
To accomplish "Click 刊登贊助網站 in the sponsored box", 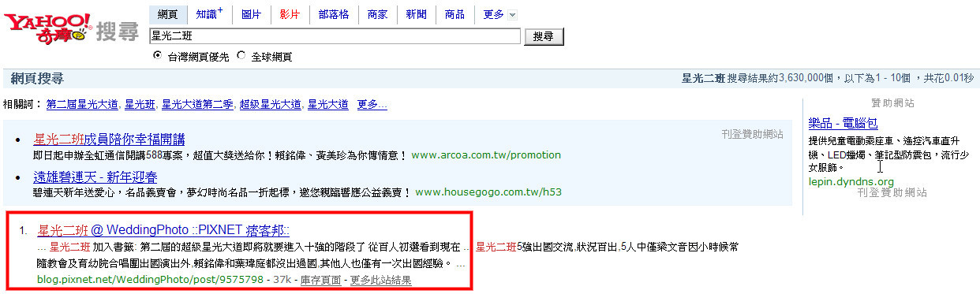I will [752, 134].
